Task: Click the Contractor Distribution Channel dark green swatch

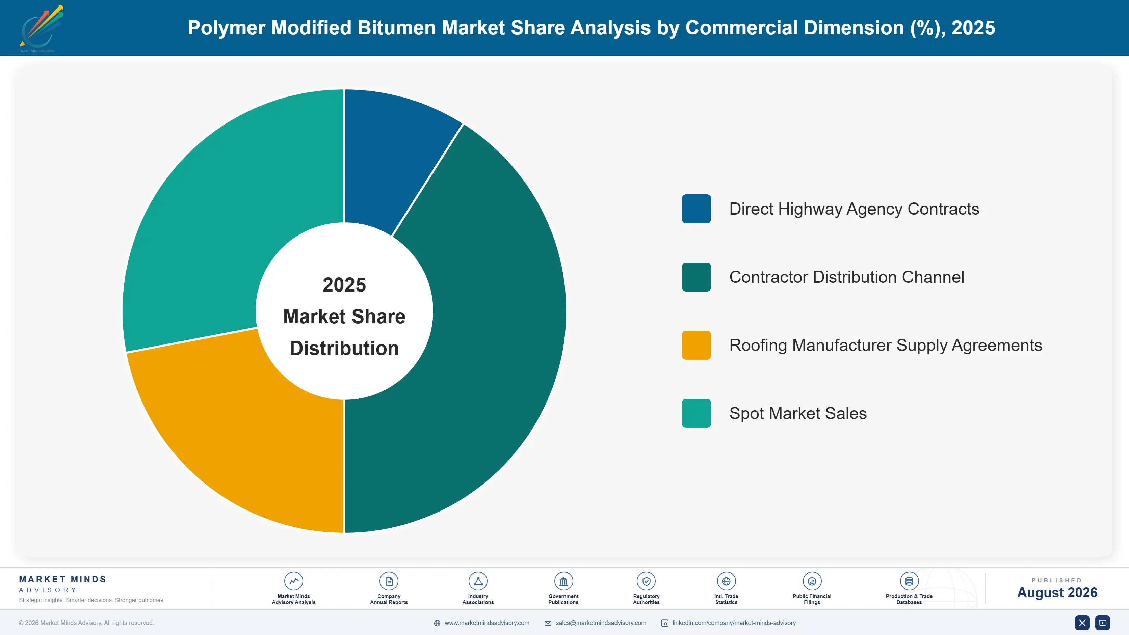Action: [697, 277]
